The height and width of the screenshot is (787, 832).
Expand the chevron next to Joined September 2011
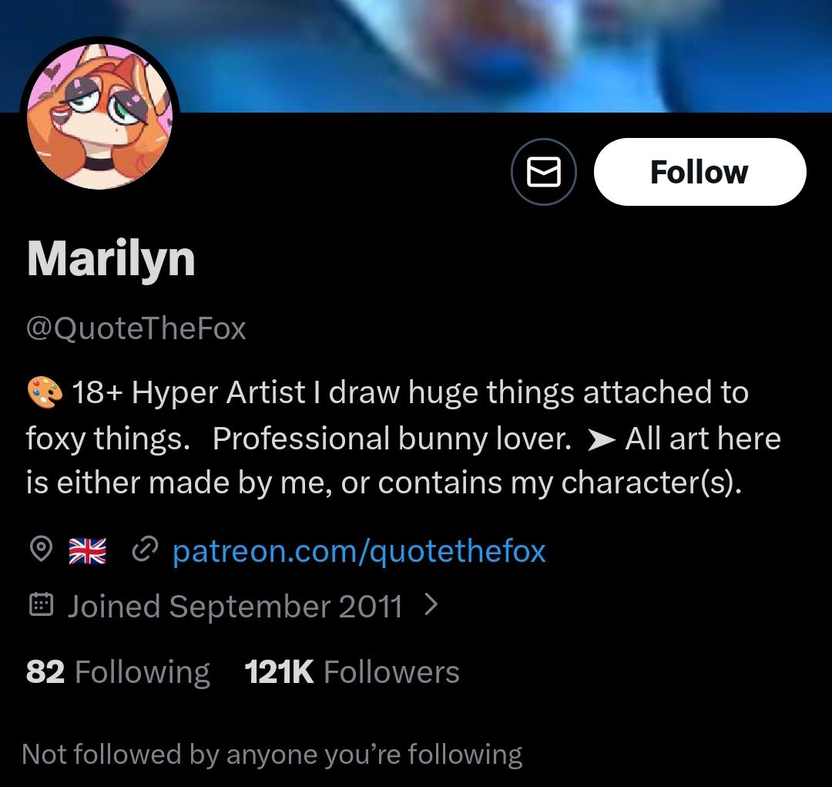431,605
